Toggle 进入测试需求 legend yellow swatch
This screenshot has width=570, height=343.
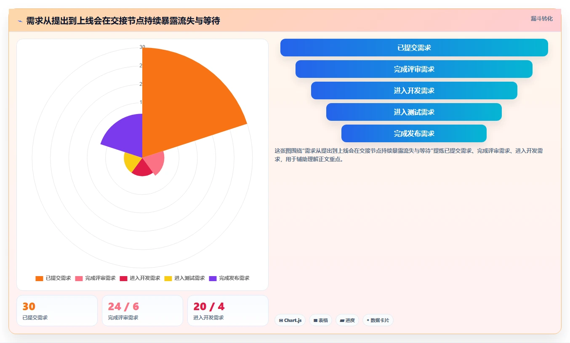pyautogui.click(x=168, y=278)
